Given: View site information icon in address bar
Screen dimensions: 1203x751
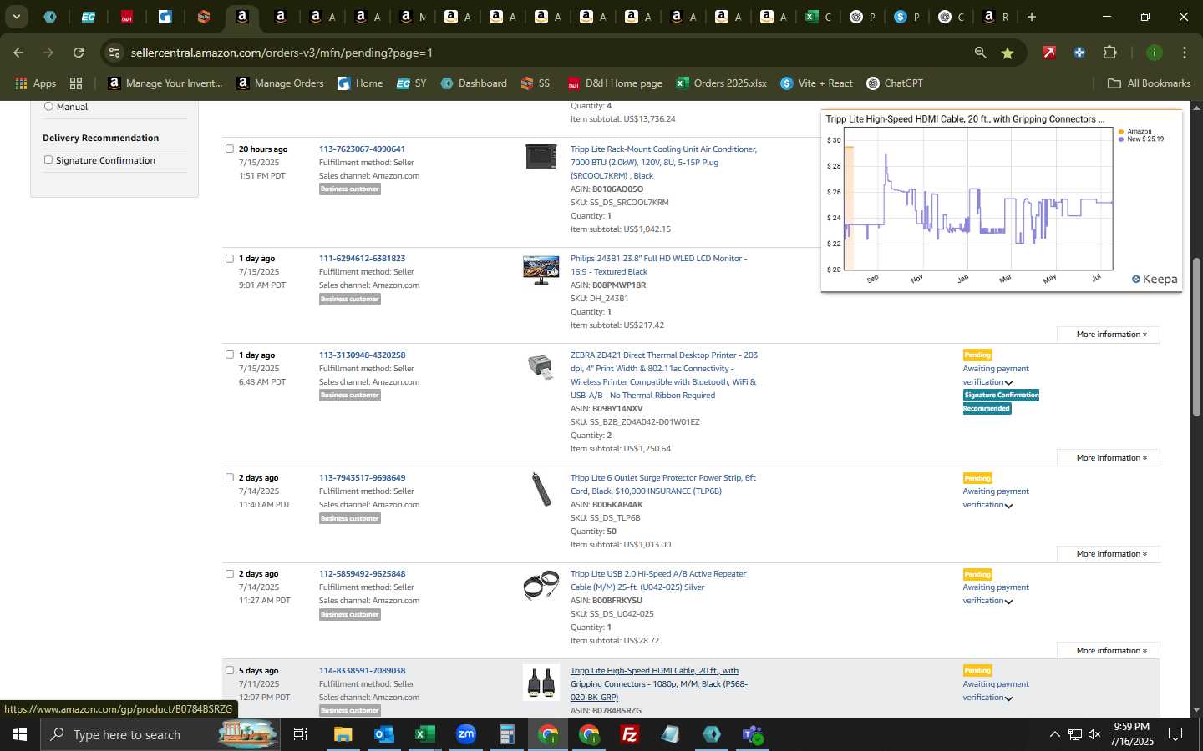Looking at the screenshot, I should (114, 53).
